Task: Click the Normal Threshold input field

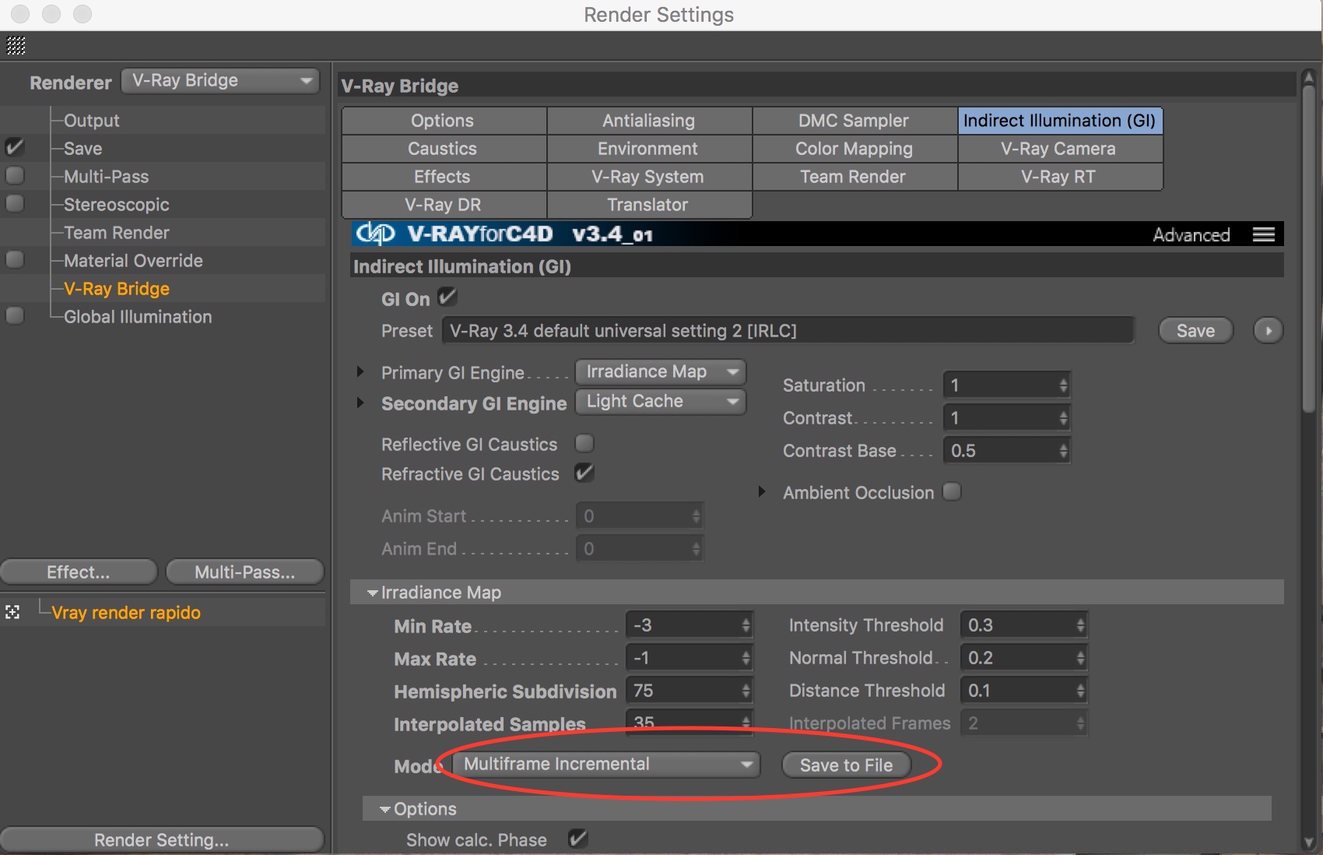Action: click(x=1023, y=658)
